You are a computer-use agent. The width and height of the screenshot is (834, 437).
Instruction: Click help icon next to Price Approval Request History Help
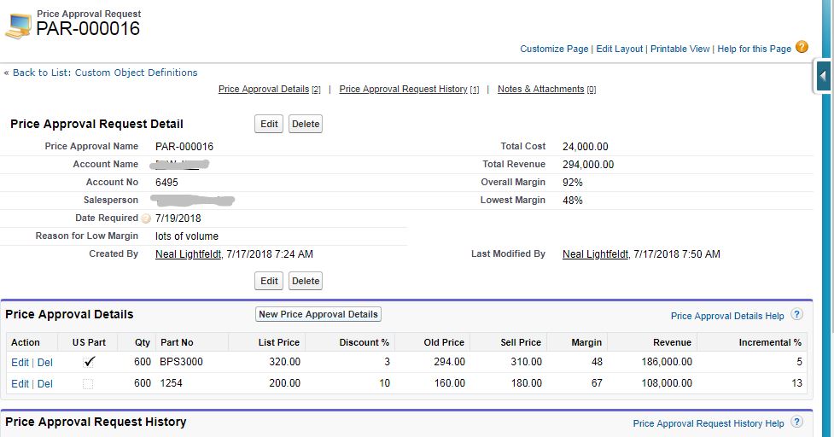tap(796, 422)
